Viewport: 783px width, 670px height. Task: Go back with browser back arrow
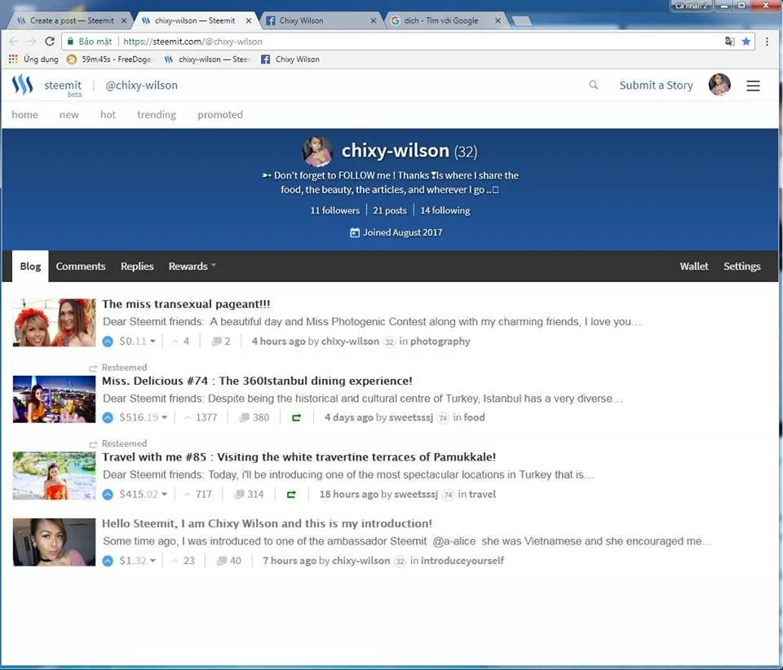14,42
